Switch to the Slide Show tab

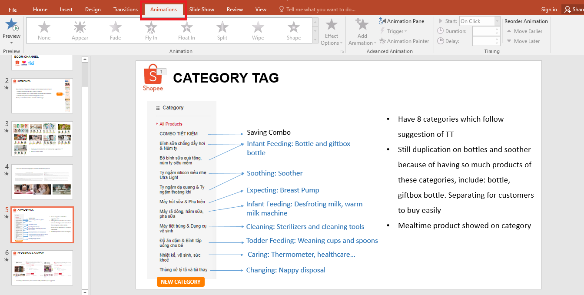[x=202, y=9]
